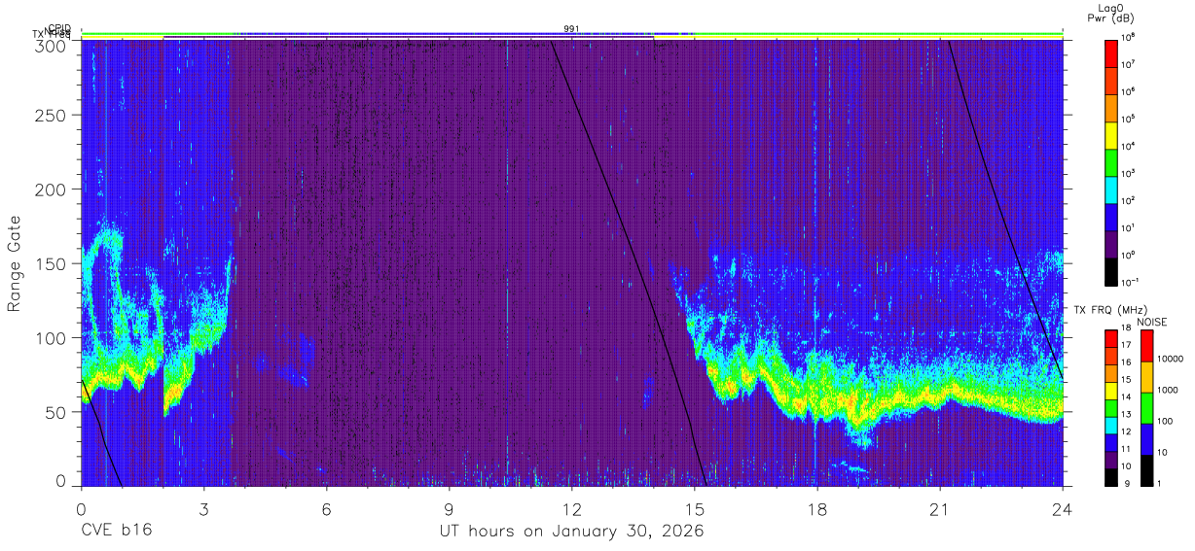Click the '3' tick on the UT hours axis
Viewport: 1195px width, 551px height.
[203, 509]
